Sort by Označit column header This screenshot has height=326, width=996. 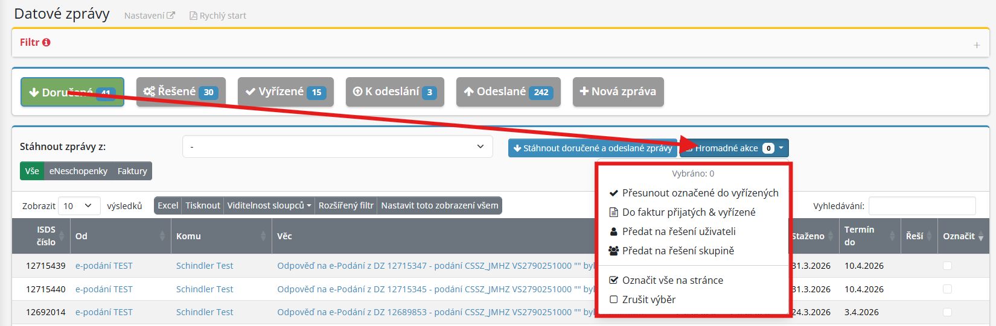coord(963,236)
